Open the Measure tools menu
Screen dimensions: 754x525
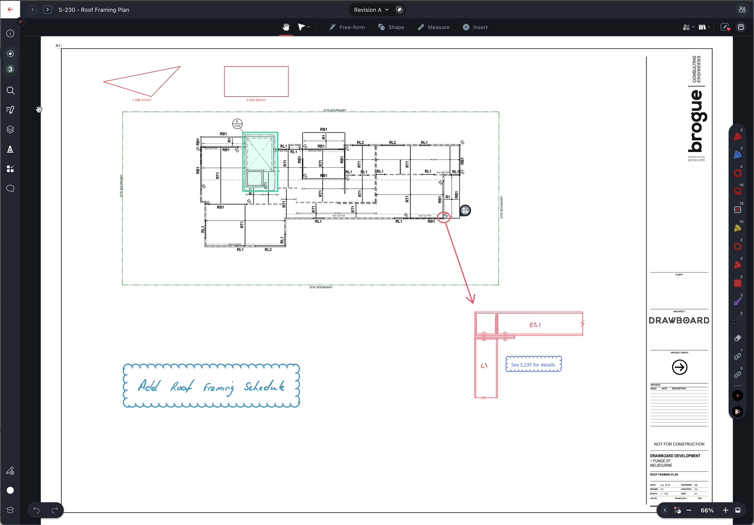point(433,27)
